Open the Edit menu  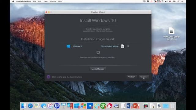pyautogui.click(x=40, y=1)
